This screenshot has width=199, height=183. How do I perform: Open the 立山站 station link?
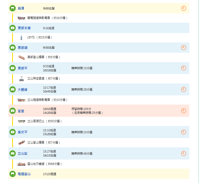click(x=22, y=153)
